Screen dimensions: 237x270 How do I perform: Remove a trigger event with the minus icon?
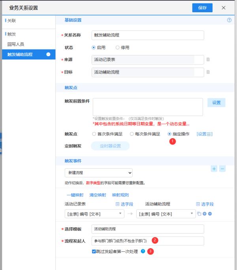tap(222, 169)
